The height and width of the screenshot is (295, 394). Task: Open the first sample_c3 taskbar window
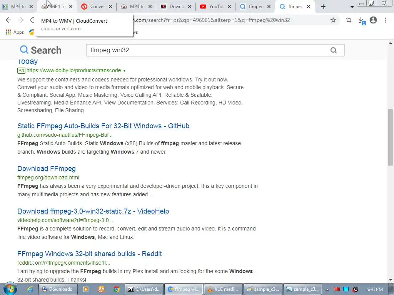(263, 289)
